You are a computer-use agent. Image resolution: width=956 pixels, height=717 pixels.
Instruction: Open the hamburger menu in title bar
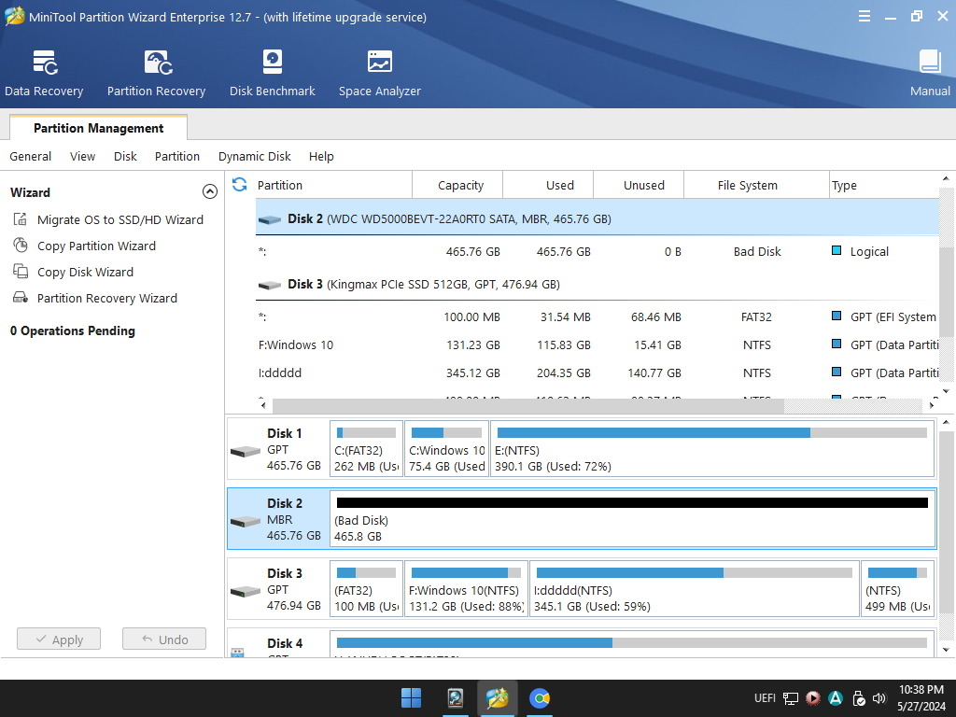[864, 17]
